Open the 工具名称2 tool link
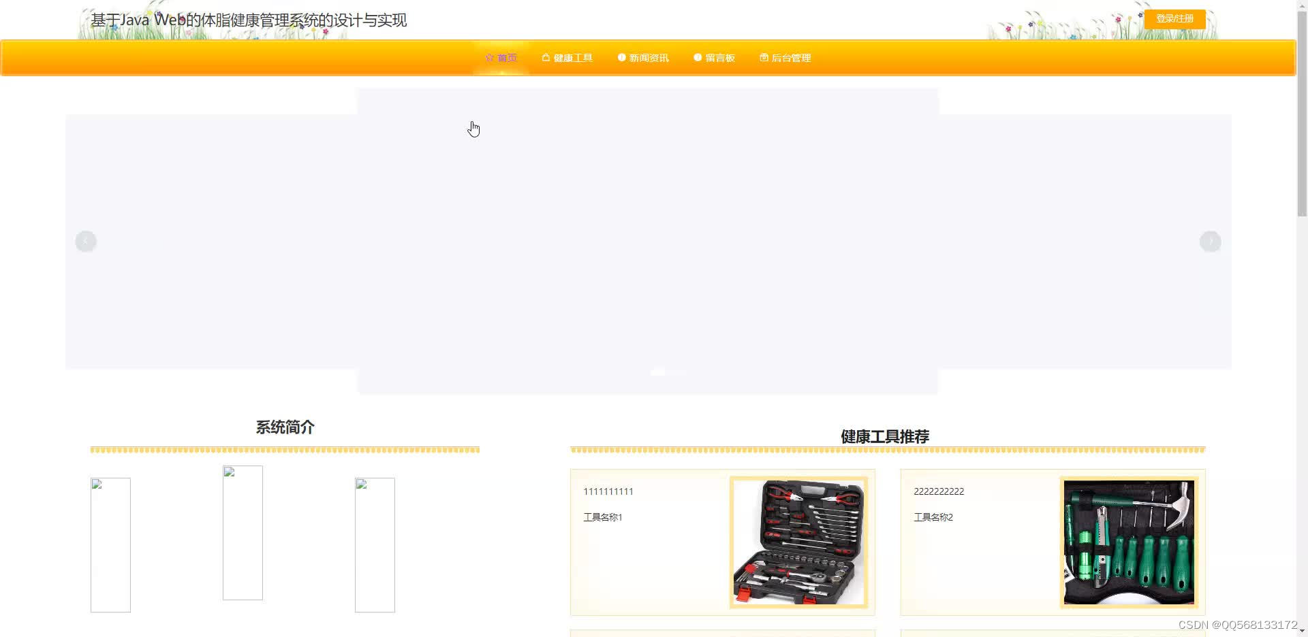 [933, 517]
